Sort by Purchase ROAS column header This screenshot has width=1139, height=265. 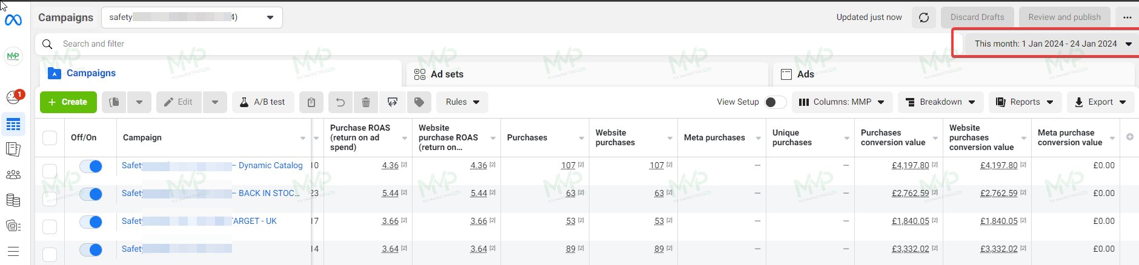pyautogui.click(x=368, y=138)
